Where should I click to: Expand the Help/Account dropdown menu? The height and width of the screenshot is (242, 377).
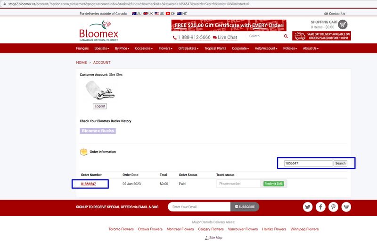coord(266,48)
